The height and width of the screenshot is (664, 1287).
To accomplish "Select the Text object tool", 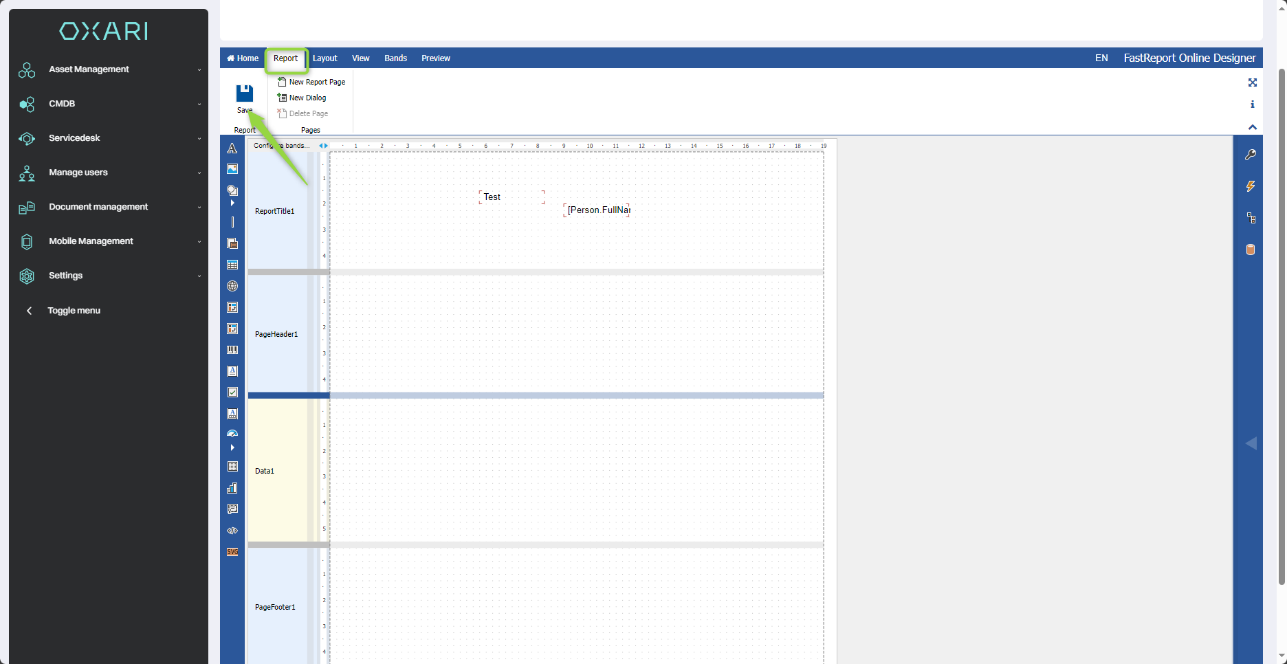I will pos(232,148).
